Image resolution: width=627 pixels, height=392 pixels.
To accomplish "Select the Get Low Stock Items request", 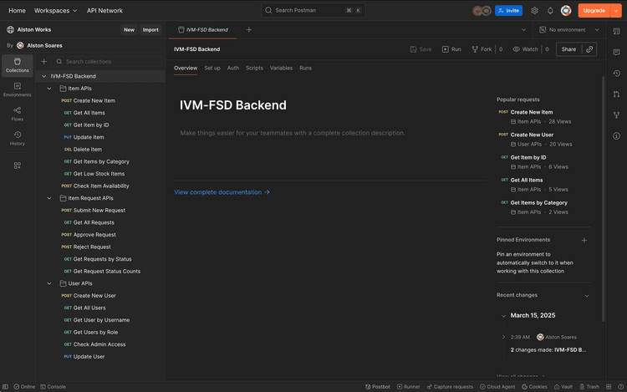I will [99, 174].
